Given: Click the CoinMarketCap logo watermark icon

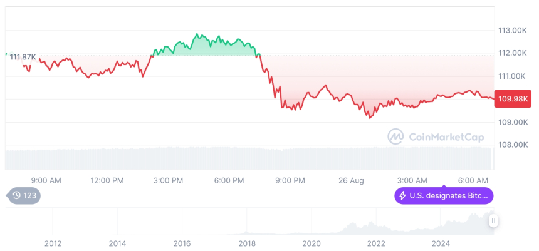Looking at the screenshot, I should point(395,136).
